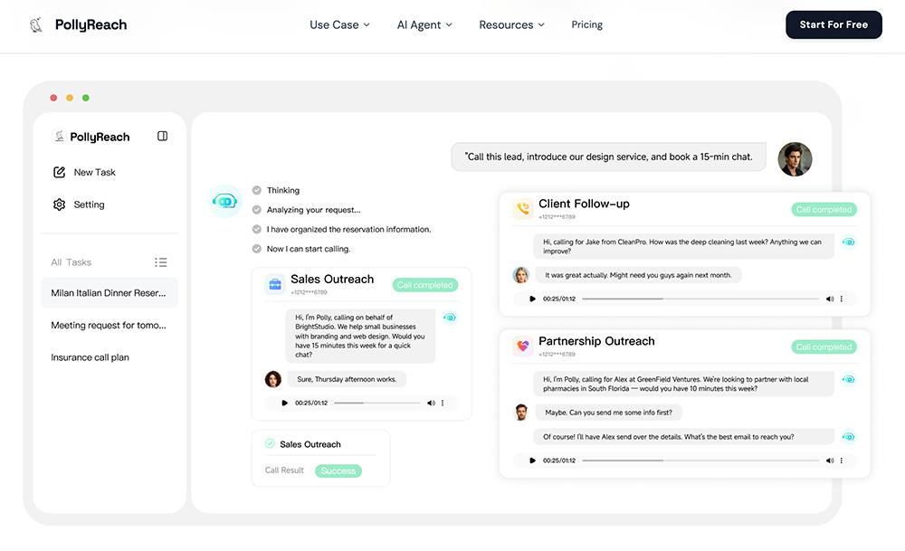Image resolution: width=905 pixels, height=551 pixels.
Task: Go to the Pricing page
Action: click(586, 24)
